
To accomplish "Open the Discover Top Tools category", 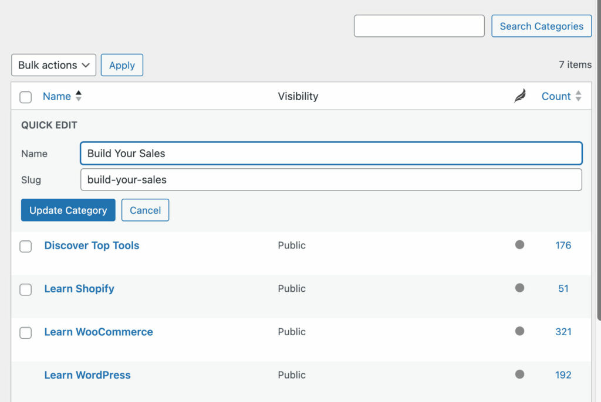I will tap(92, 246).
